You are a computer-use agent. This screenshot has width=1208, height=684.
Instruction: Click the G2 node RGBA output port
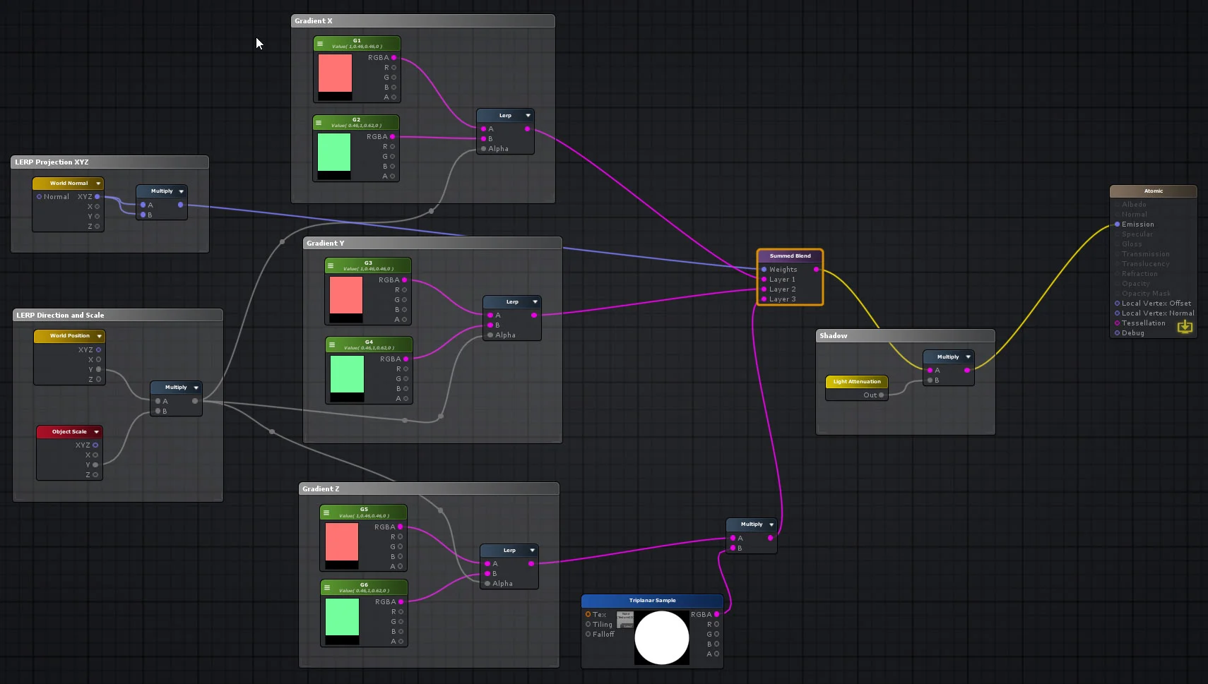tap(392, 137)
